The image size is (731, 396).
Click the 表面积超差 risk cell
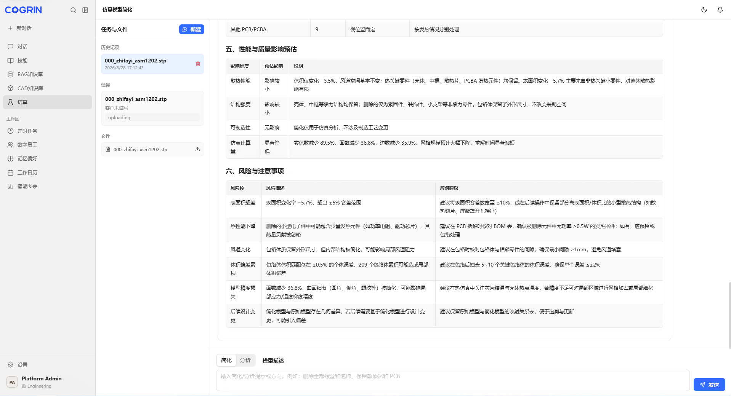243,207
